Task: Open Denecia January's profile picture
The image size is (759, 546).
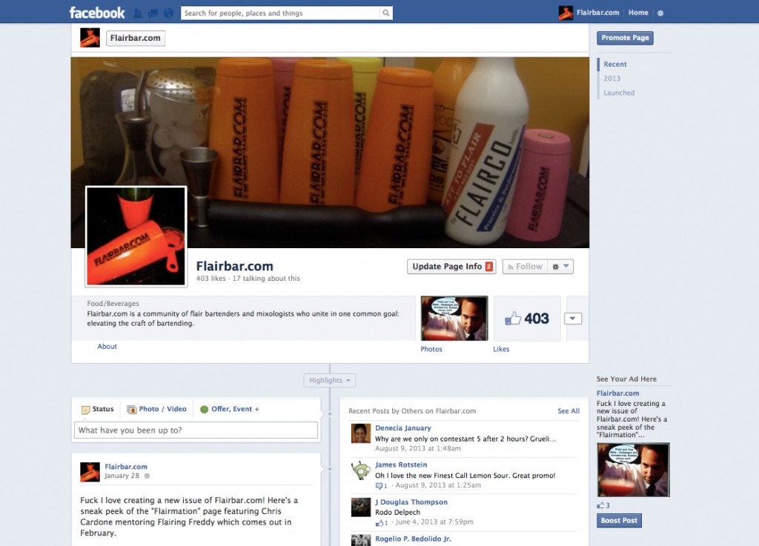Action: (x=361, y=433)
